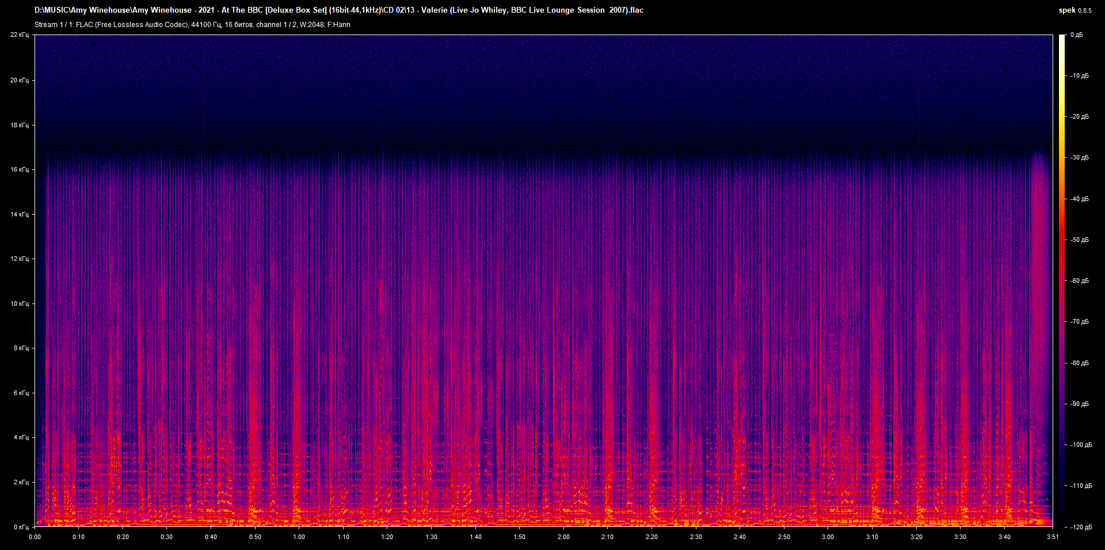Click the 2:30 time axis marker
This screenshot has height=550, width=1105.
click(696, 537)
